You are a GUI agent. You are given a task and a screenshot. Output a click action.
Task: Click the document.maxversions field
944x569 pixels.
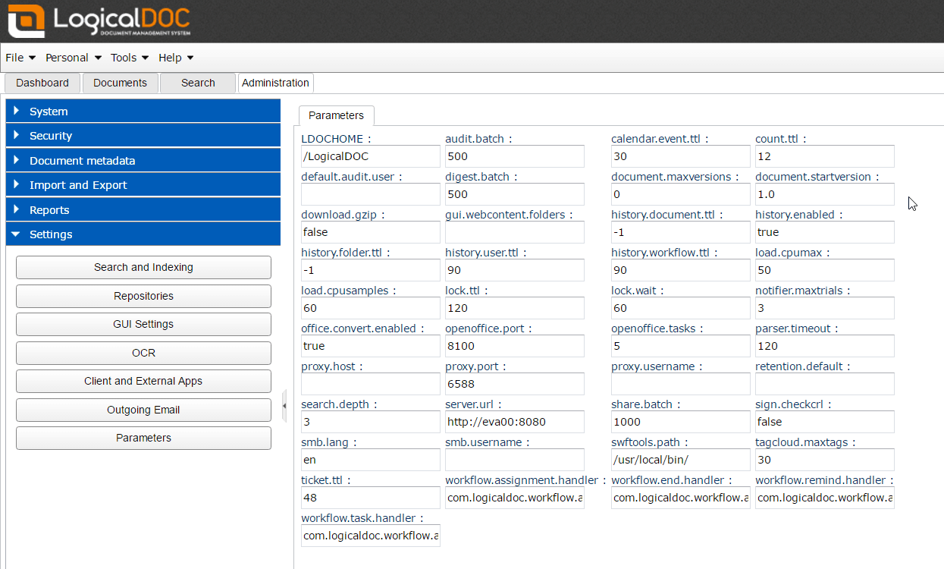(680, 194)
